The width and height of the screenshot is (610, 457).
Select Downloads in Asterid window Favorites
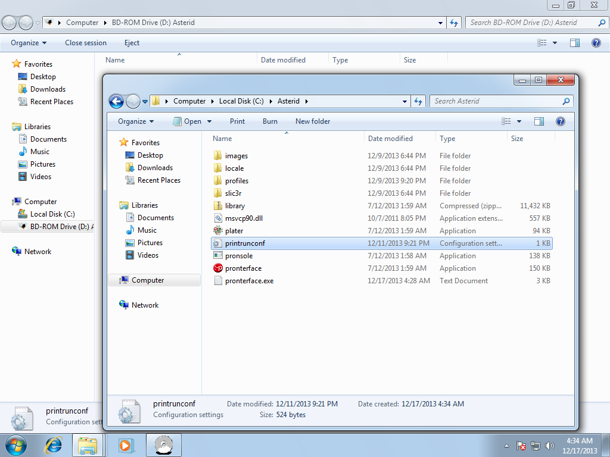pyautogui.click(x=155, y=168)
